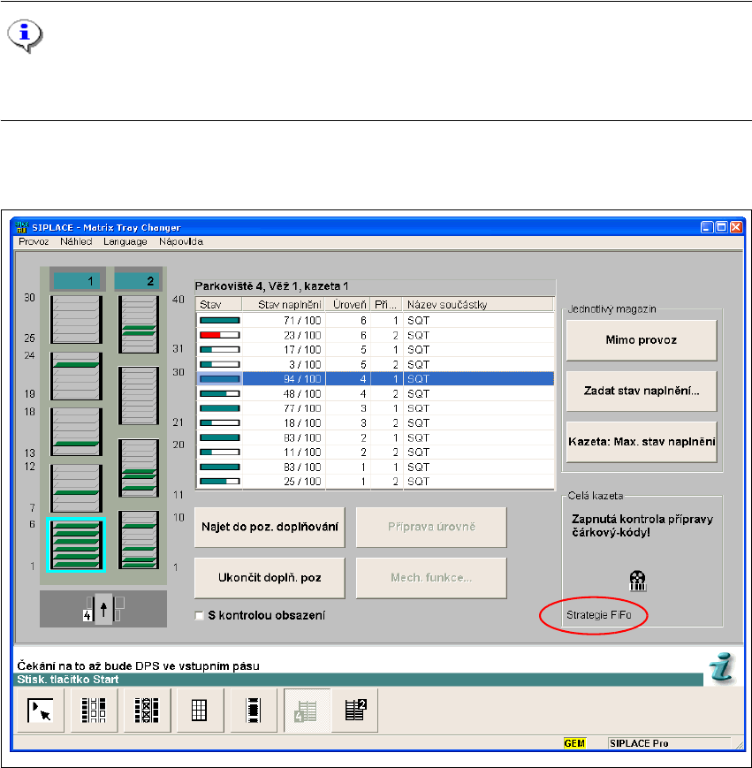Click the component strip icon in bottom toolbar
Viewport: 752px width, 768px height.
point(251,711)
